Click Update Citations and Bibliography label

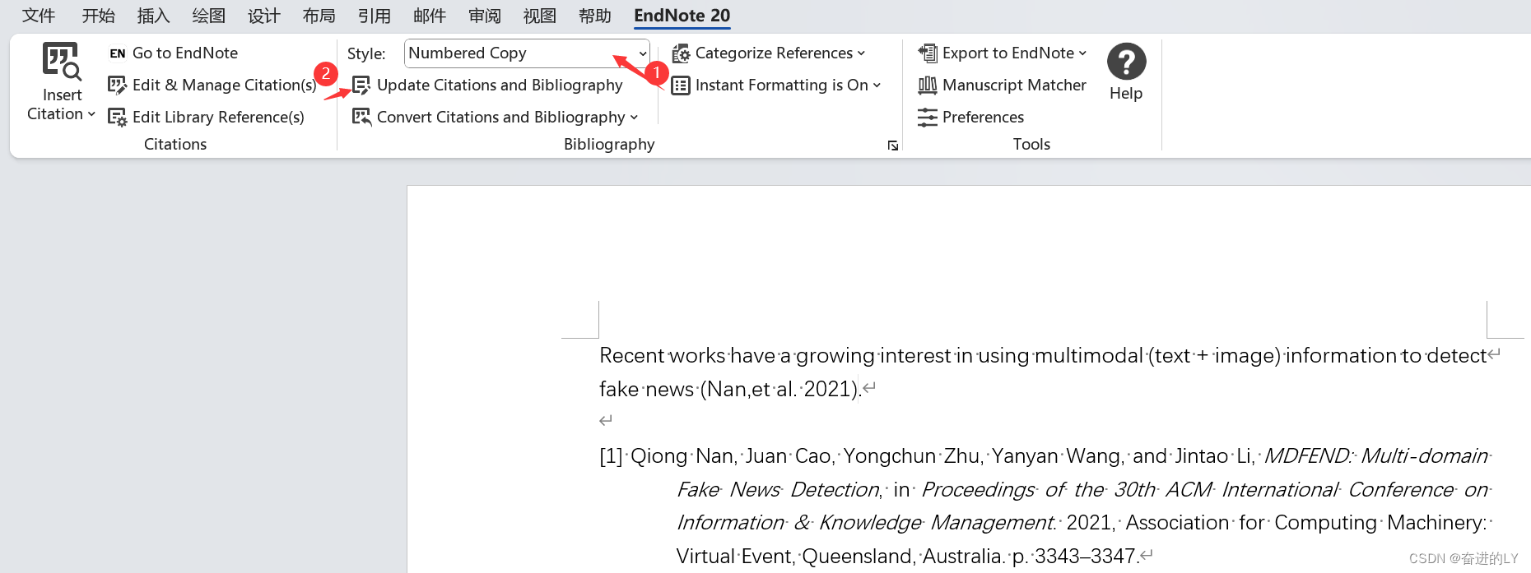coord(500,85)
